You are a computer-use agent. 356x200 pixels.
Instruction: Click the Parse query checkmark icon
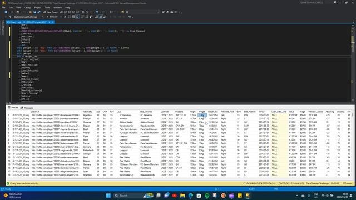click(65, 17)
